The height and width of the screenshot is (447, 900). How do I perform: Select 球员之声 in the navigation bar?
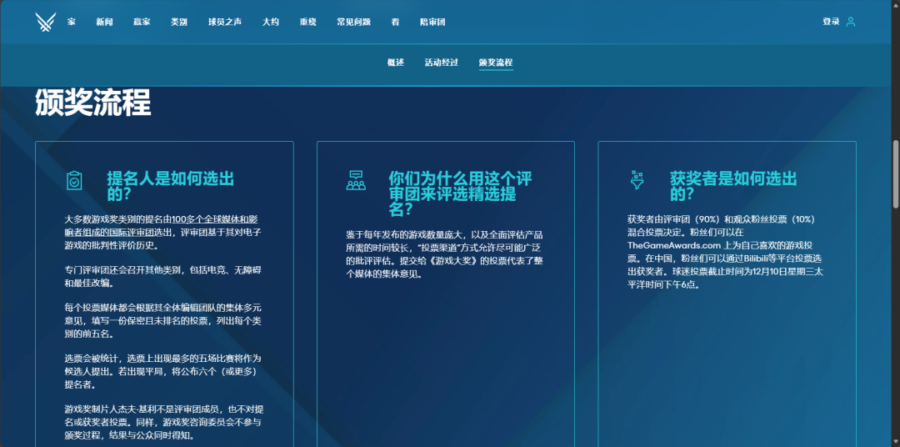[x=225, y=22]
